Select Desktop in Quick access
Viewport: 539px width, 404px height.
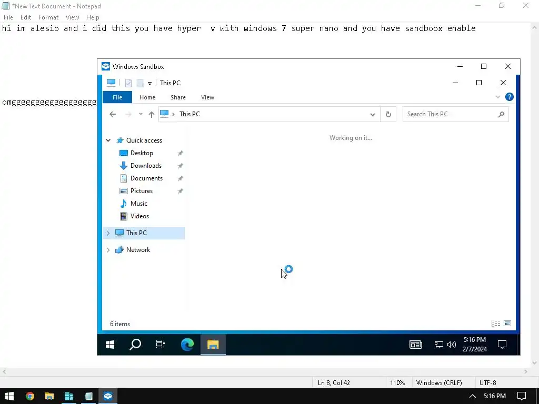142,153
